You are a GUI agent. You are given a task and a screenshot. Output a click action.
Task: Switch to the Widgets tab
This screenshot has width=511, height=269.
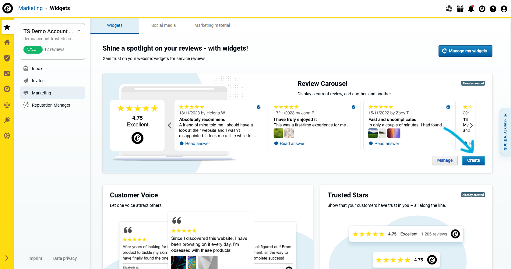[x=115, y=25]
